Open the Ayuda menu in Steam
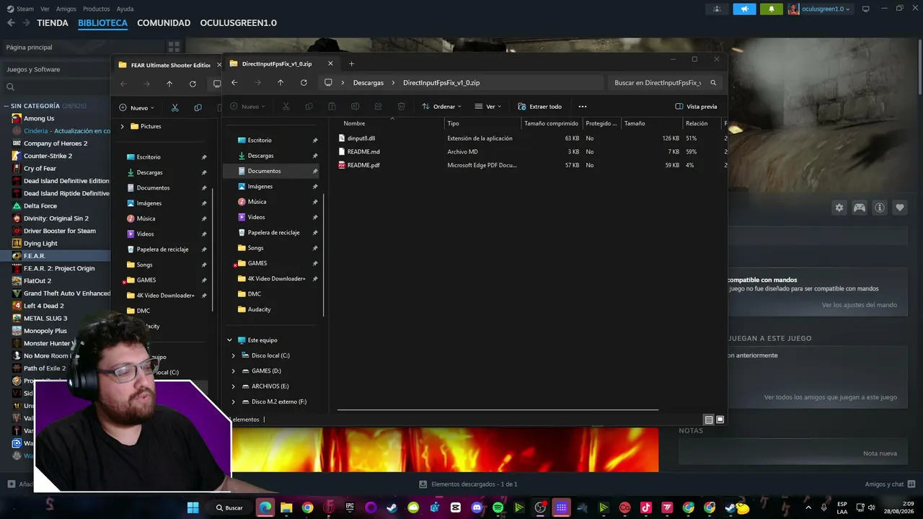 (x=125, y=9)
